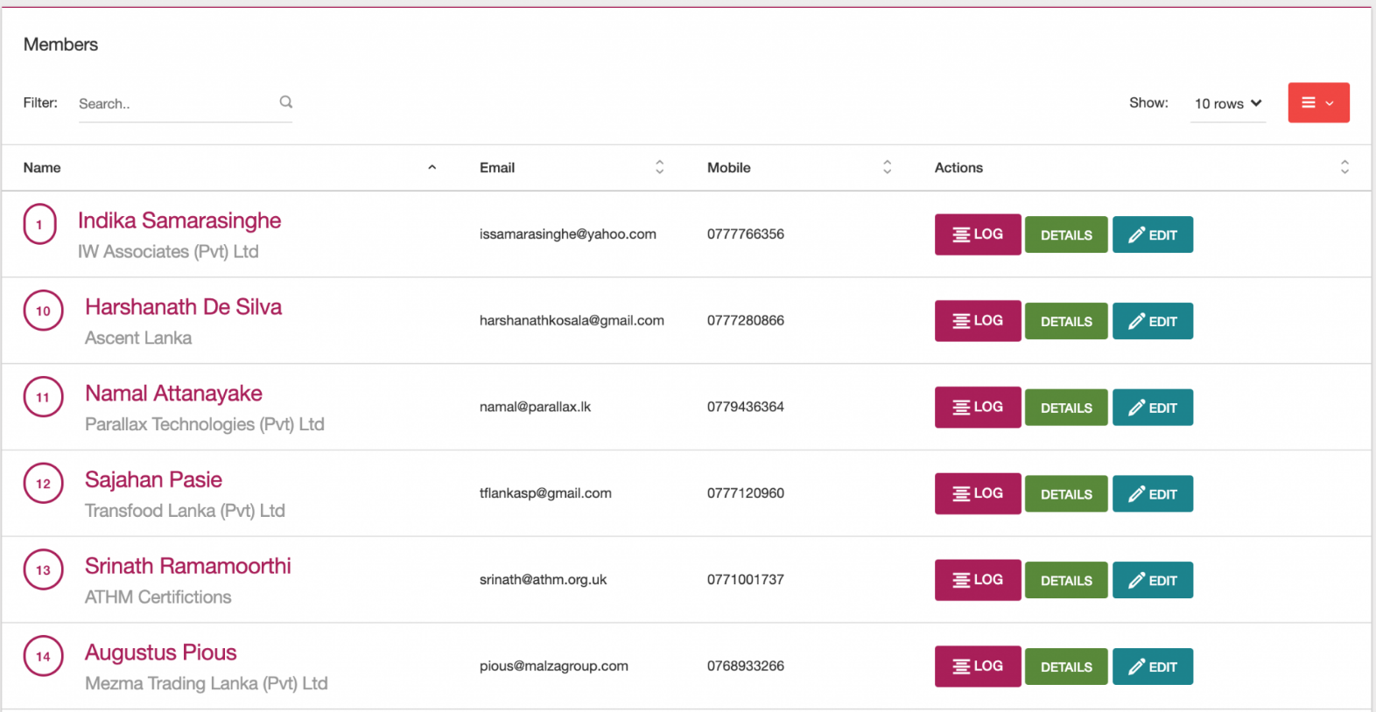This screenshot has height=712, width=1376.
Task: Click company Mezma Trading Lanka (Pvt) Ltd
Action: tap(207, 684)
